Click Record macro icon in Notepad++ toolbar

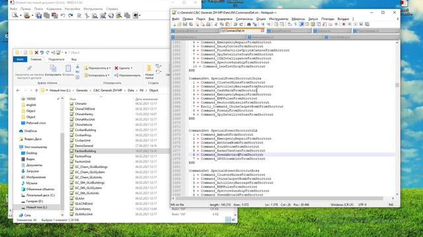point(344,24)
